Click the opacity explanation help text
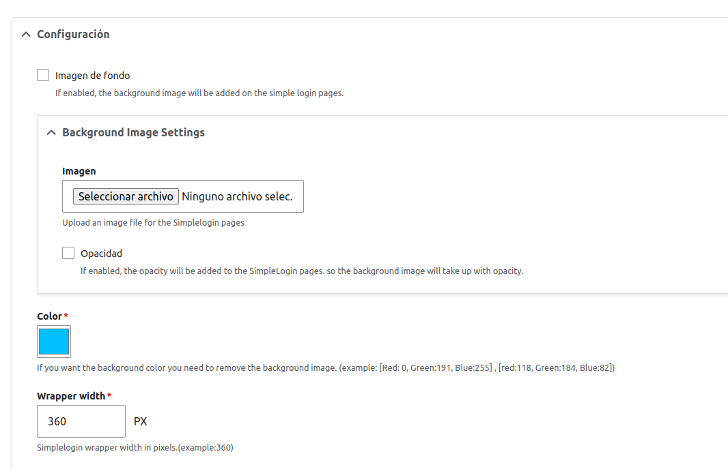This screenshot has width=728, height=469. click(302, 271)
